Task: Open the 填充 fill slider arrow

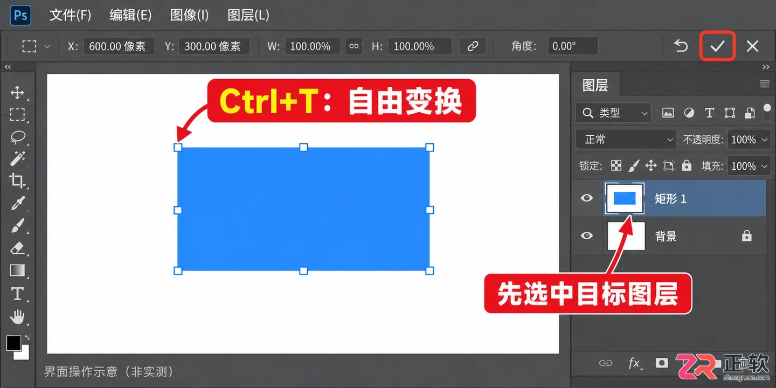Action: pos(765,167)
